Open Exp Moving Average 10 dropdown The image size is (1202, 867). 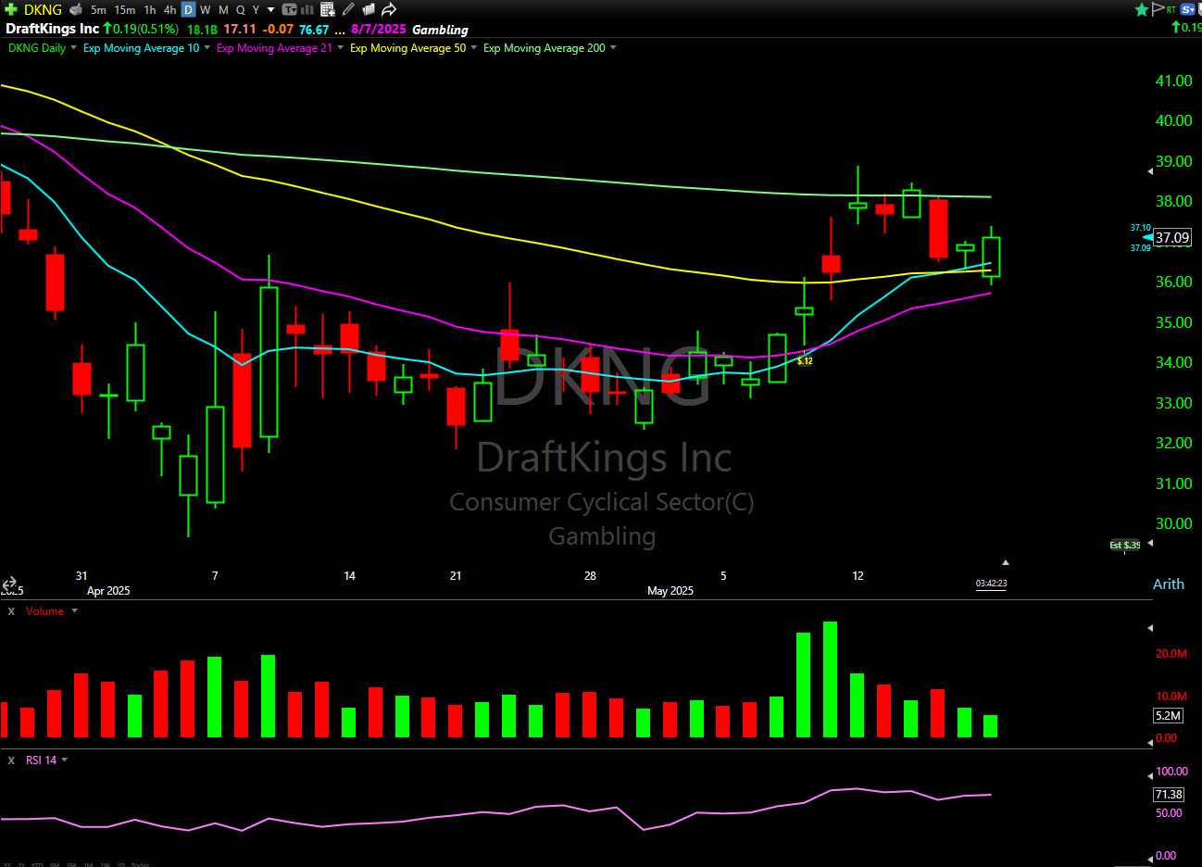click(x=207, y=48)
